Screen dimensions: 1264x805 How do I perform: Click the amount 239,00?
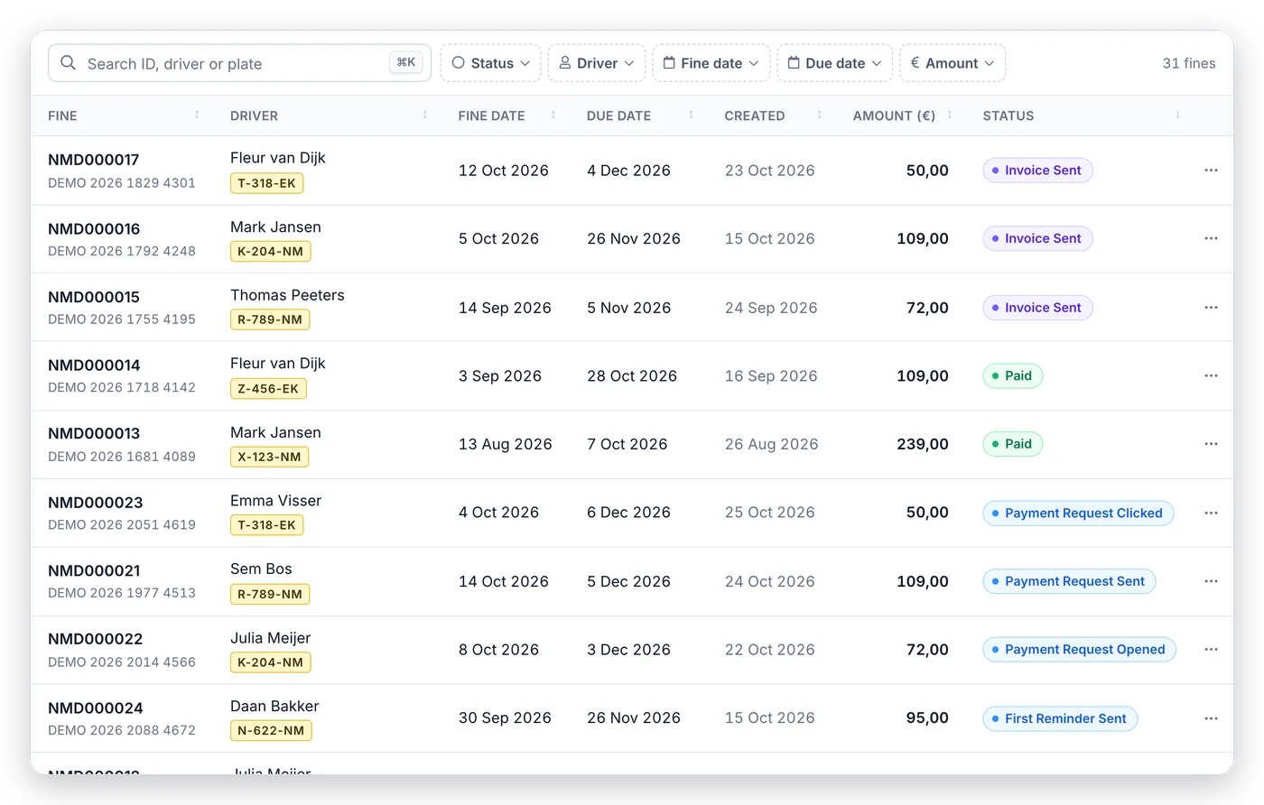922,444
